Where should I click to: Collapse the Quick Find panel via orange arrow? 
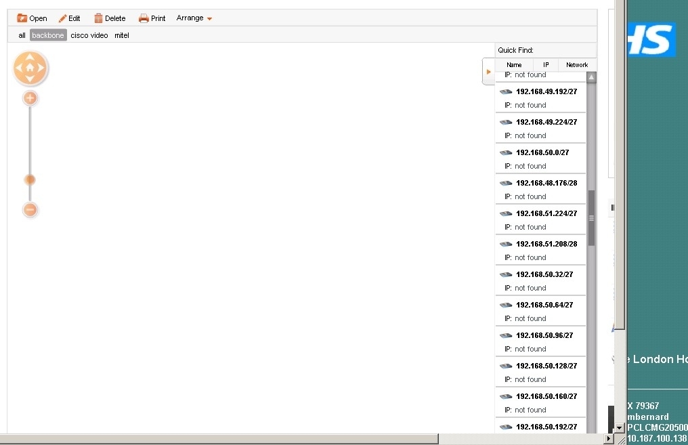click(x=488, y=70)
